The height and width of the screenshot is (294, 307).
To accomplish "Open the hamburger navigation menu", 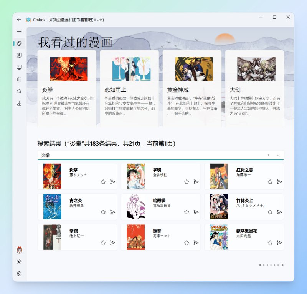I will pyautogui.click(x=19, y=32).
